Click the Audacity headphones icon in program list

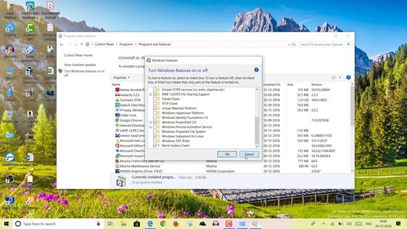coord(117,95)
